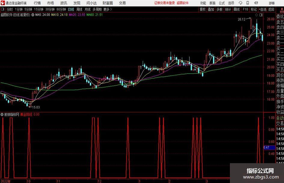Screen dimensions: 284x183
Task: Open the 公式 menu
Action: [222, 3]
